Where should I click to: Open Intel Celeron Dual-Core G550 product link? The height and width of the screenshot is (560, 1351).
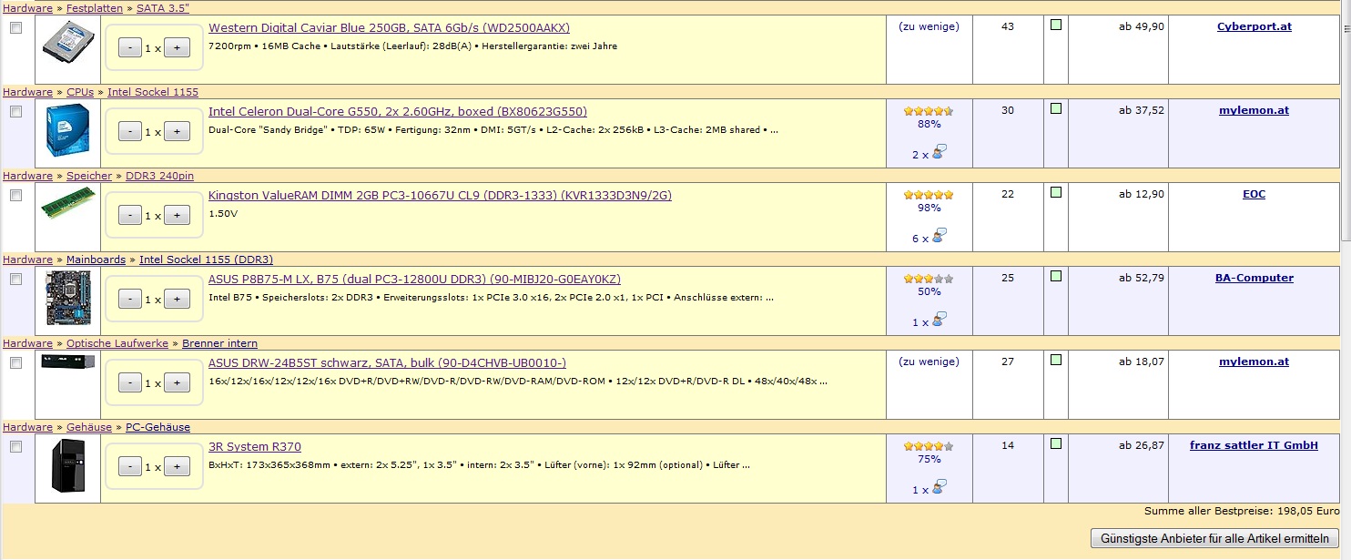pyautogui.click(x=398, y=112)
